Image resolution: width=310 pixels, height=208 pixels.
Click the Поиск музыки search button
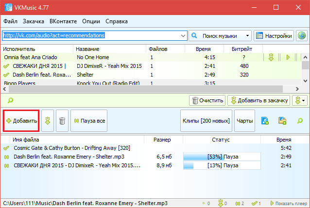217,36
